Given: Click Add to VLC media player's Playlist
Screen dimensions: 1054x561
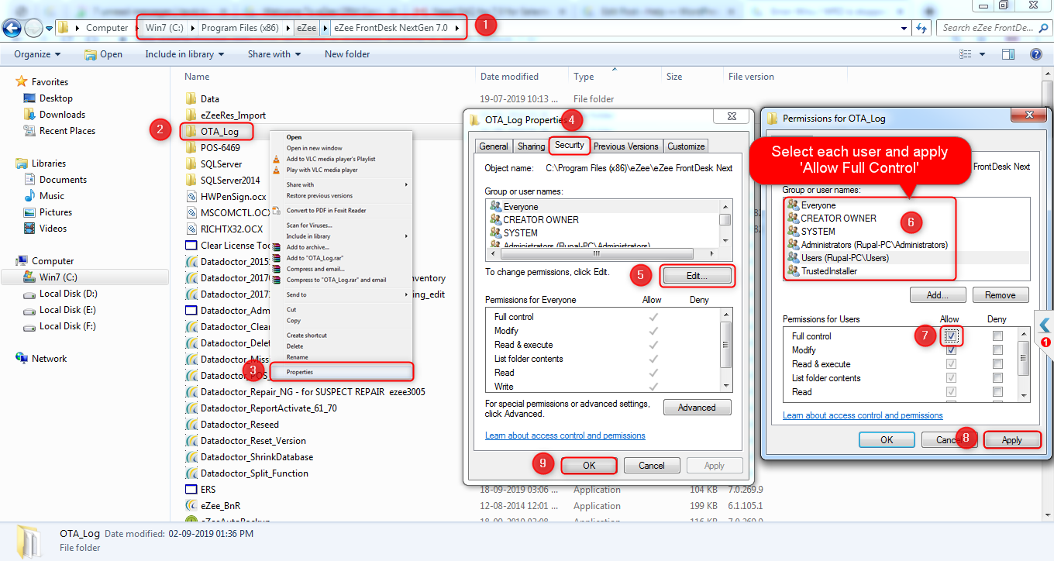Looking at the screenshot, I should [331, 159].
